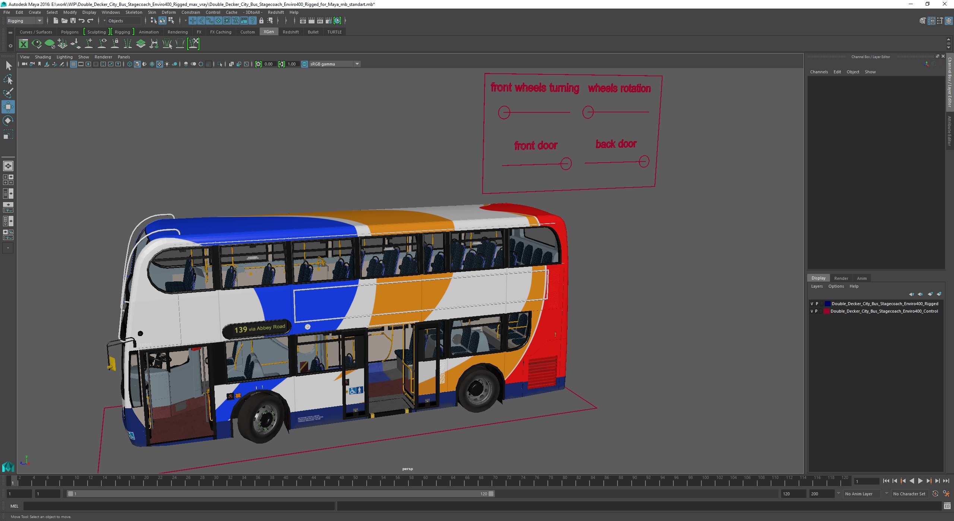This screenshot has width=954, height=521.
Task: Click the red color swatch of Control layer
Action: pyautogui.click(x=827, y=311)
